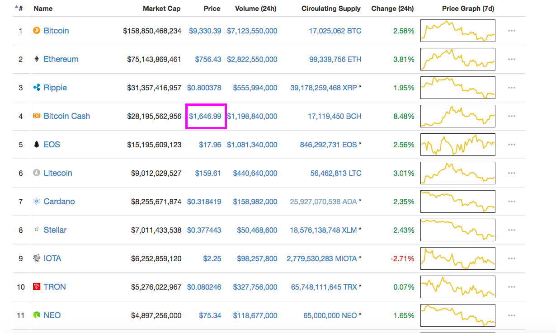Open the Stellar name link
Image resolution: width=556 pixels, height=333 pixels.
coord(55,230)
